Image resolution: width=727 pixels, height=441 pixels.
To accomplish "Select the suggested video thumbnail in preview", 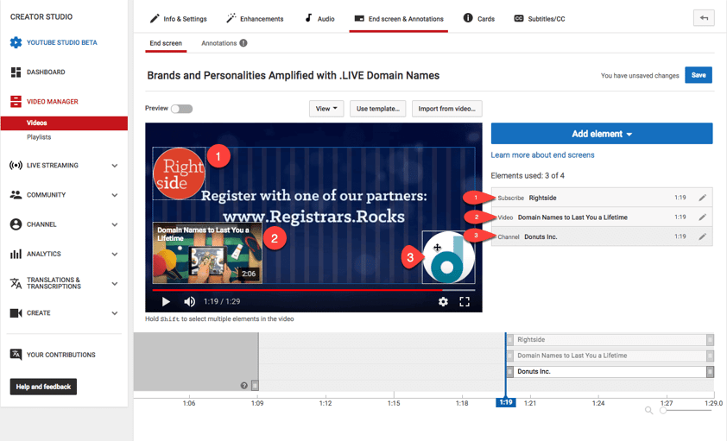I will pos(207,253).
